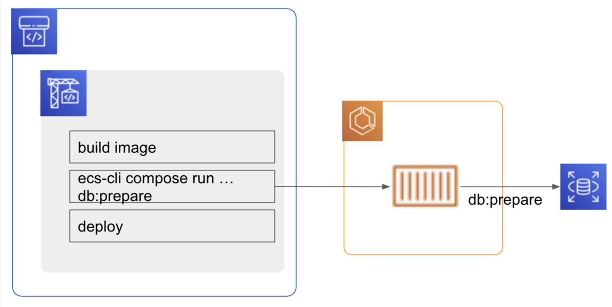
Task: Click the arrow connecting pipeline to ECS
Action: [x=331, y=186]
